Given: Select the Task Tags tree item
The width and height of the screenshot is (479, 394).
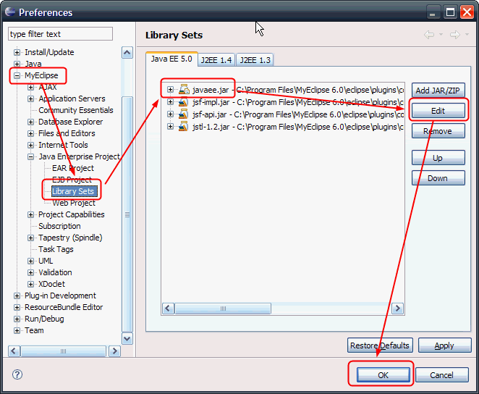Looking at the screenshot, I should 56,249.
